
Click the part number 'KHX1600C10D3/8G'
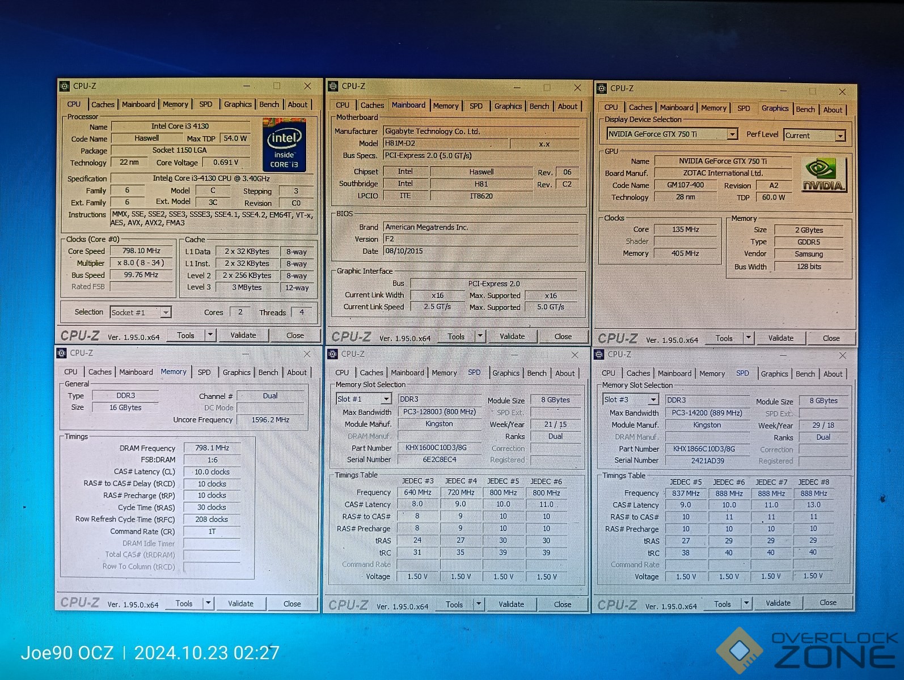[x=436, y=448]
